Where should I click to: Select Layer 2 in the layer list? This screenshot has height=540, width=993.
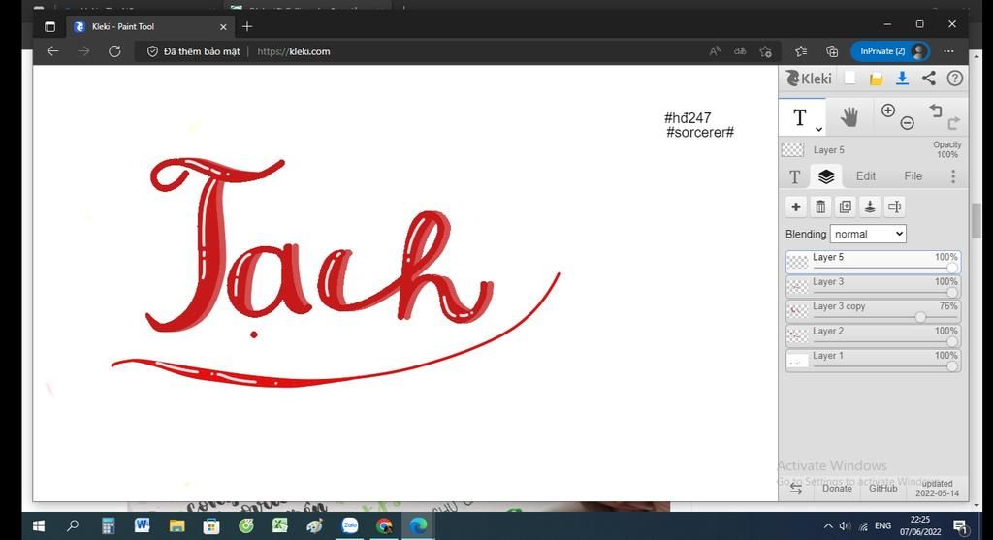873,336
